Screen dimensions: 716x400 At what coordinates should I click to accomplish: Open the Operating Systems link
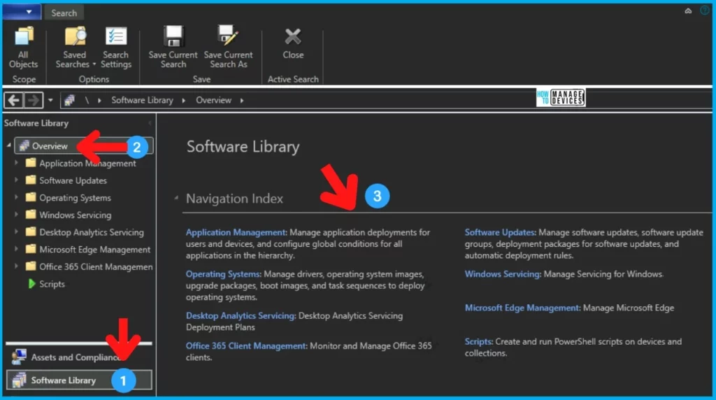click(222, 274)
